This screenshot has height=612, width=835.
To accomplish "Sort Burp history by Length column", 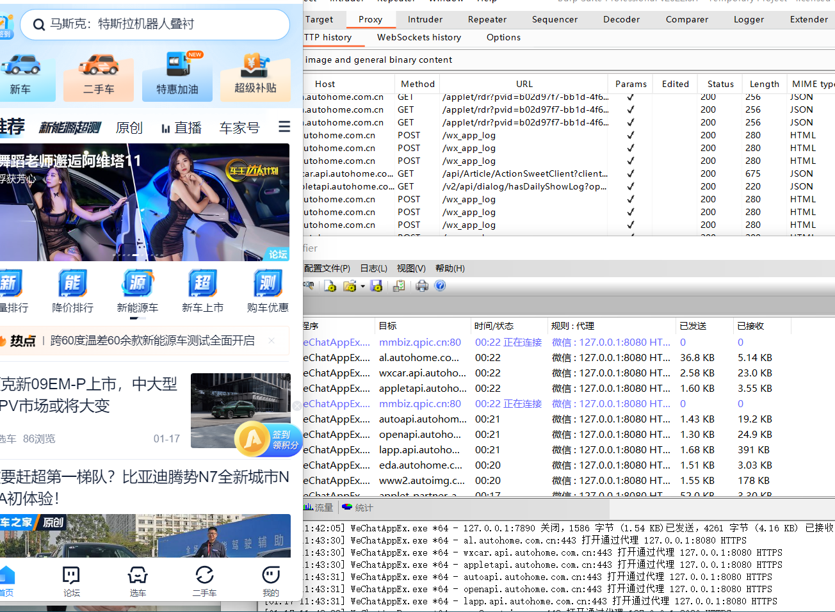I will pos(764,84).
